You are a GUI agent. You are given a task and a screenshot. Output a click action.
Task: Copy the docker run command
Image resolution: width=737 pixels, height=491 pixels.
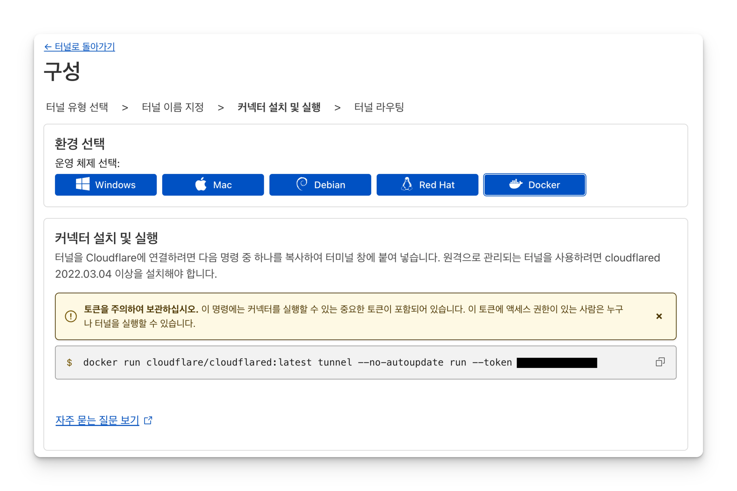[660, 362]
